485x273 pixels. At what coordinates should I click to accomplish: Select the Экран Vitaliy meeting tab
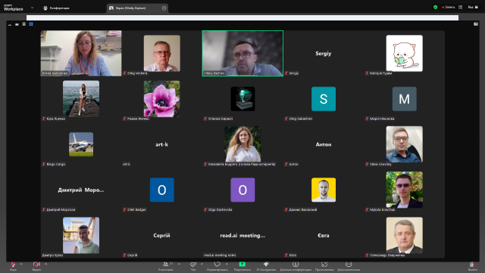pos(137,8)
